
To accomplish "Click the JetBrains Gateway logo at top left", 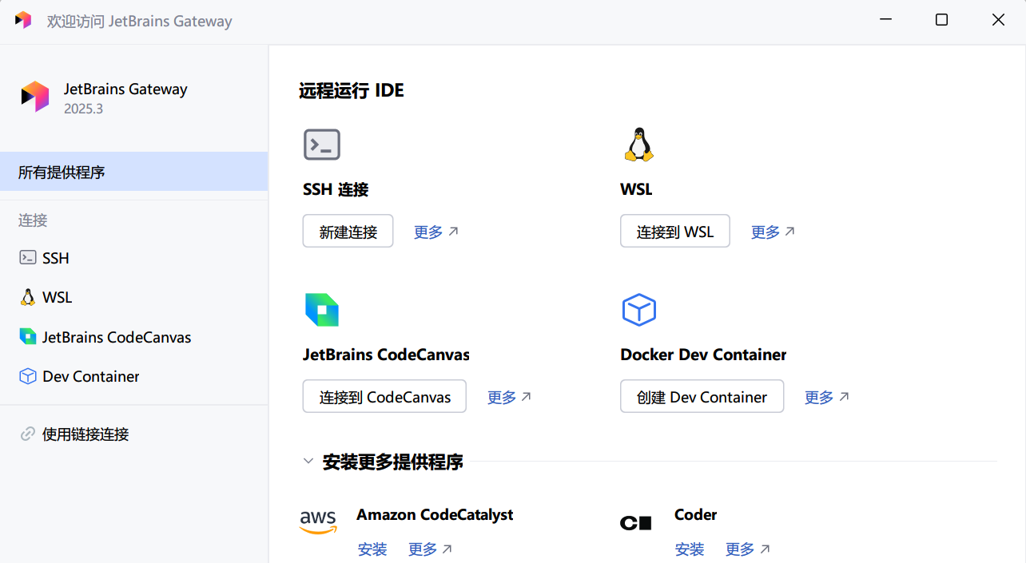I will coord(34,96).
